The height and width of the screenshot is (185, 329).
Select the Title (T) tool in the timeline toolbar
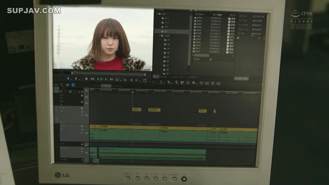click(177, 83)
